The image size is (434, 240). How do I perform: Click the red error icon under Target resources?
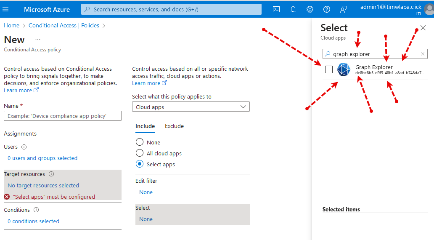(x=7, y=197)
